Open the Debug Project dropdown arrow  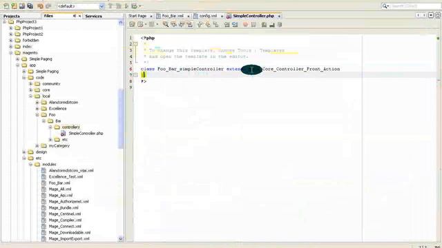coord(140,6)
